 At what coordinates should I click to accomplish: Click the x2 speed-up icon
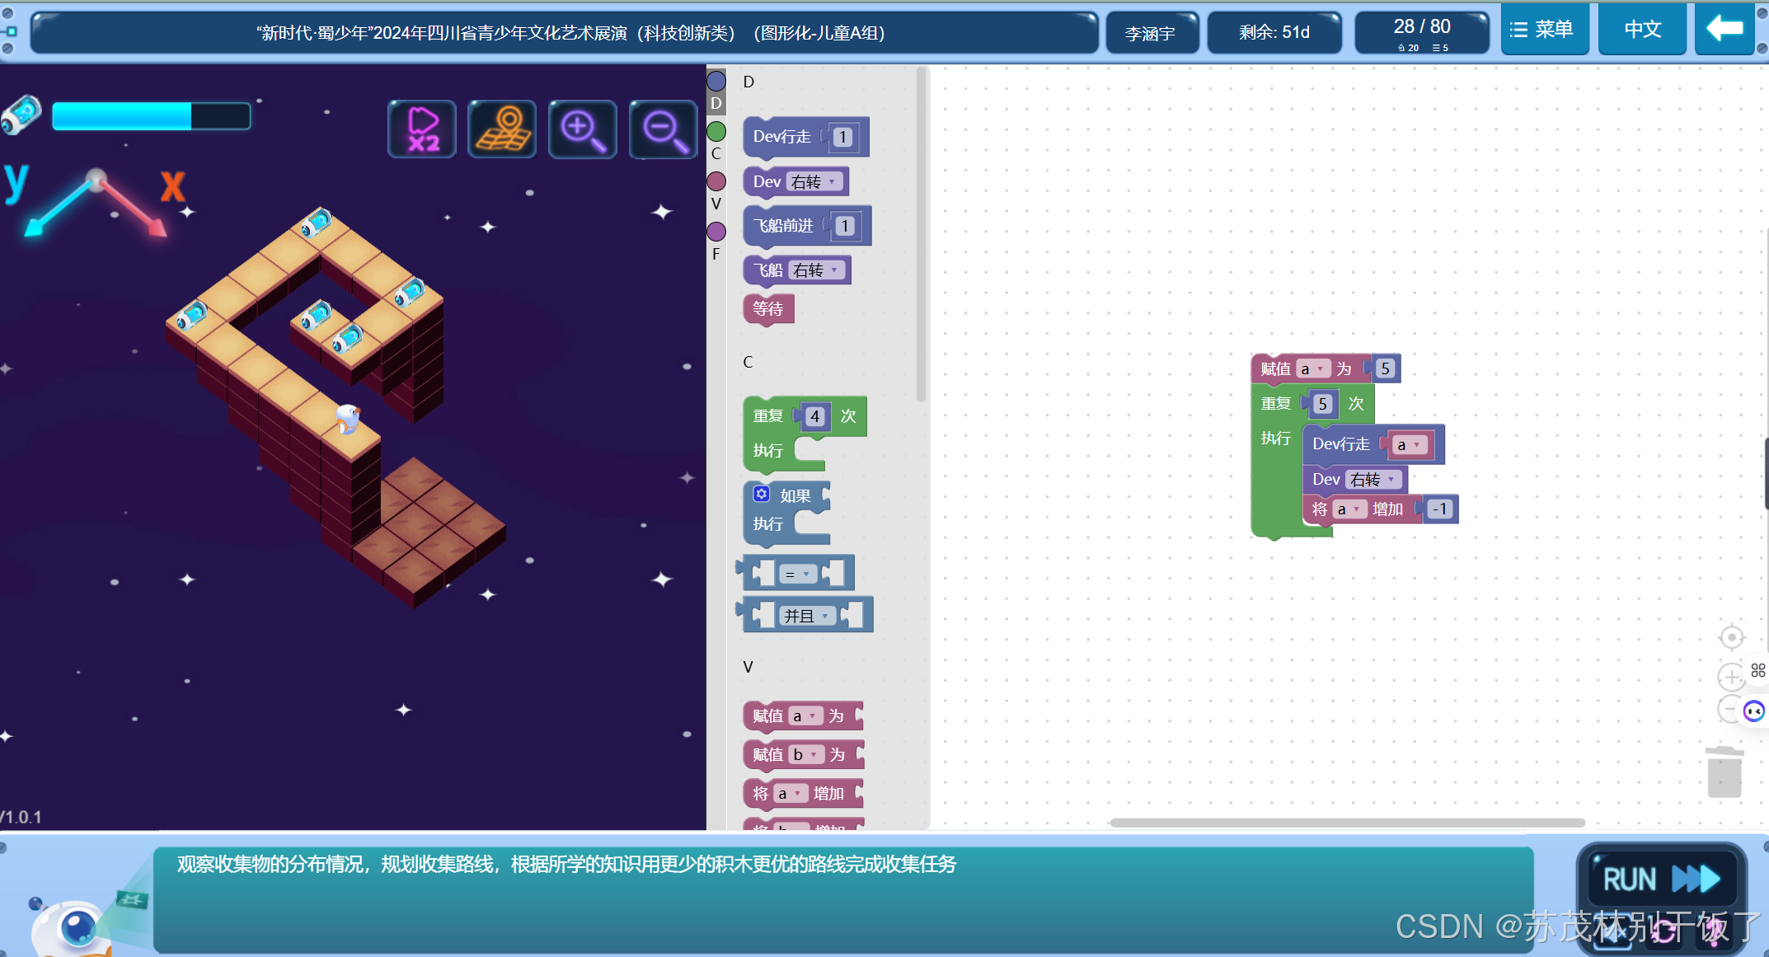[x=422, y=129]
